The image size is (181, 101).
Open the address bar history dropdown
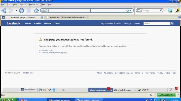click(131, 11)
